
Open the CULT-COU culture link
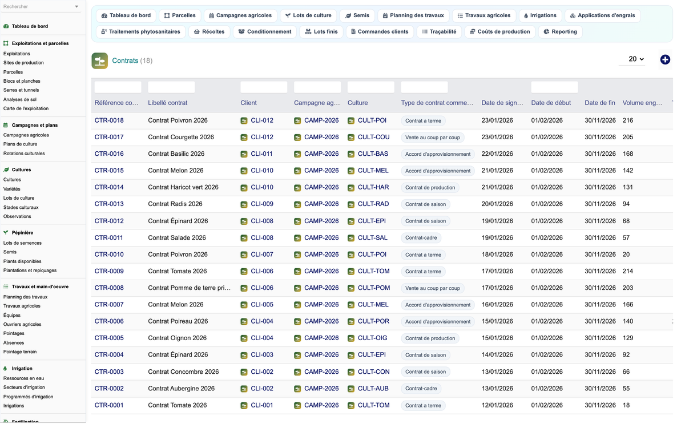click(x=374, y=138)
